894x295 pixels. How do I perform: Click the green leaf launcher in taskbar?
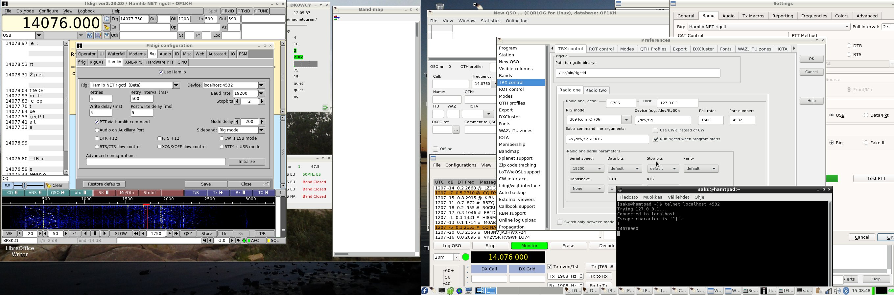450,291
